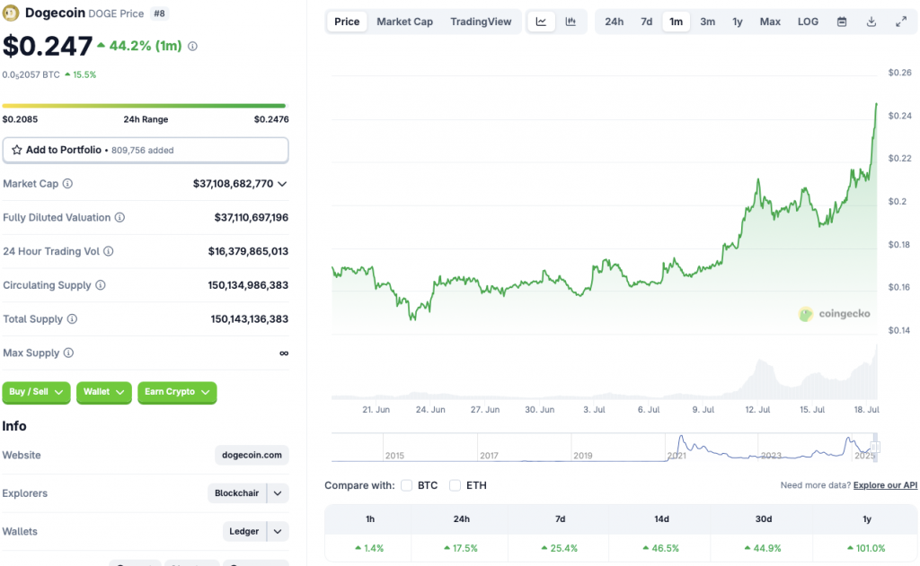Click the market cap value $37,108,682,770

tap(233, 184)
